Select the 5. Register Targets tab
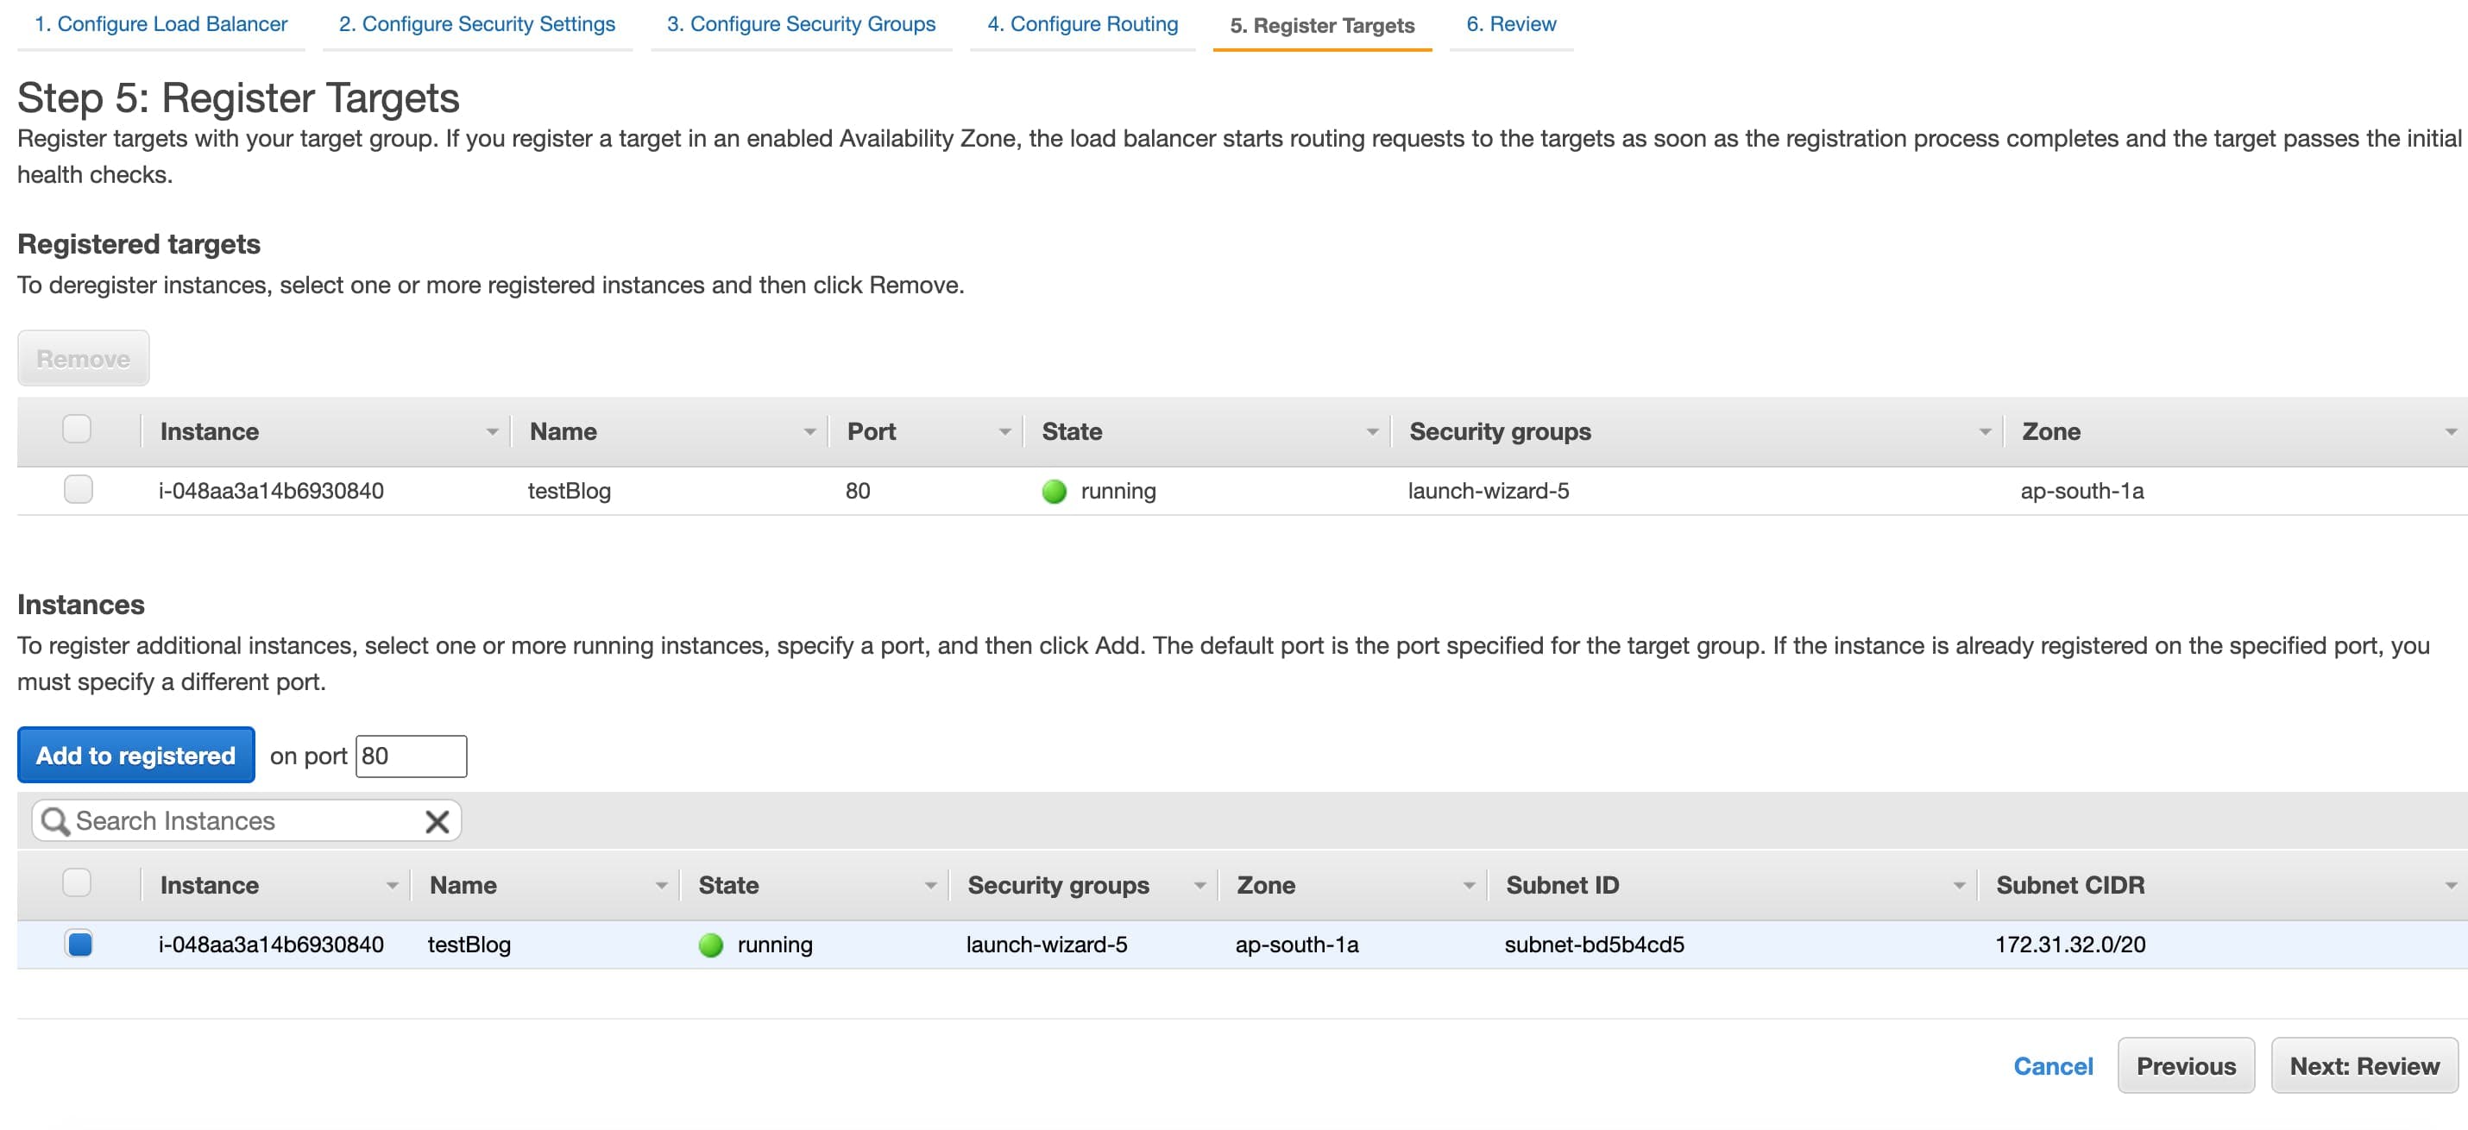The image size is (2468, 1130). point(1322,26)
